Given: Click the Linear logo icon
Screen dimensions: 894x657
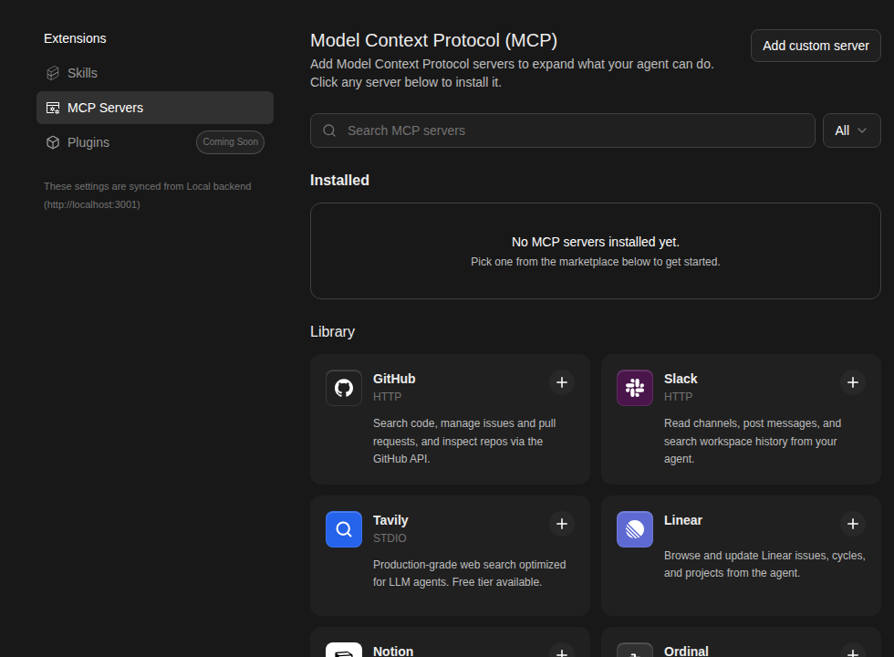Looking at the screenshot, I should [x=635, y=529].
